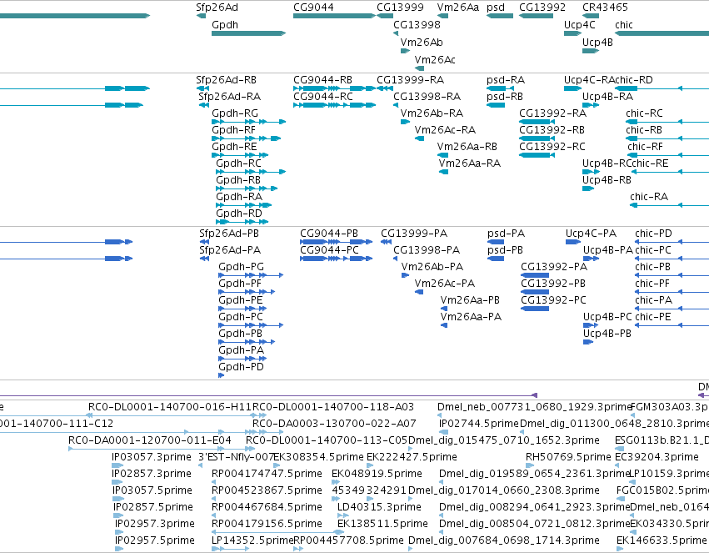Click protein CG13992-PB bar
Screen dimensions: 709x553
pos(535,292)
